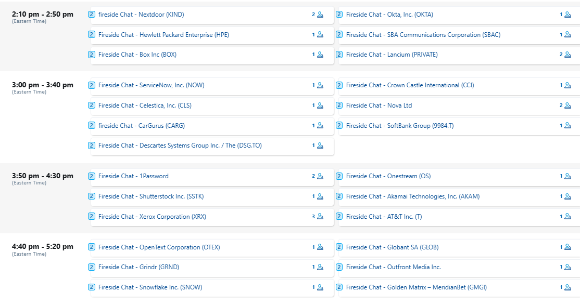Select Fireside Chat - Crown Castle International (CCI)

(410, 85)
